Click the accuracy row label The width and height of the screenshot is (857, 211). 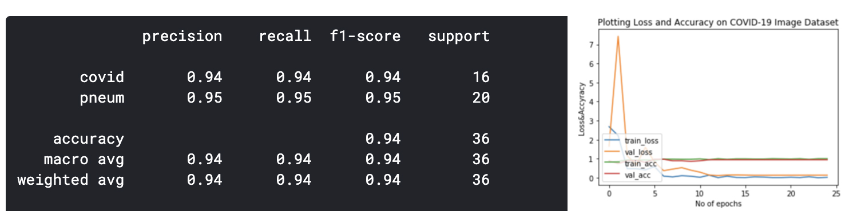pyautogui.click(x=89, y=139)
